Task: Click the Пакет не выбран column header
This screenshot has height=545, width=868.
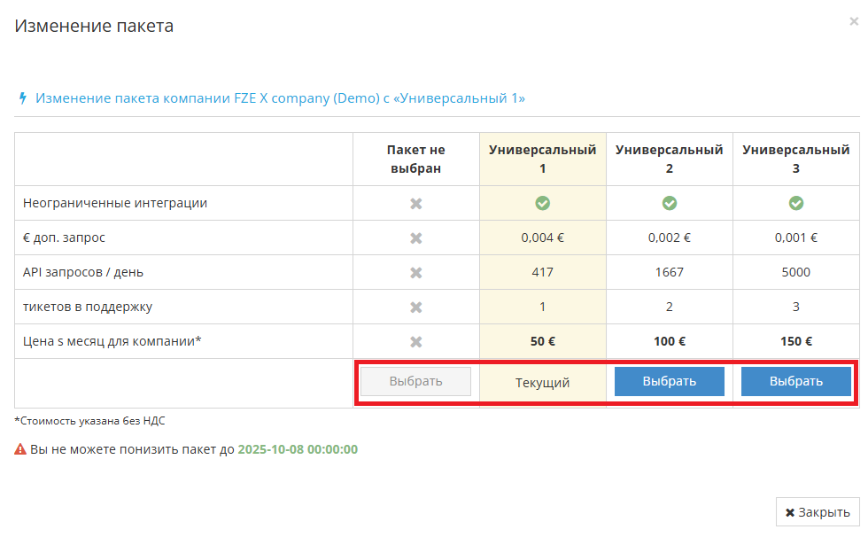Action: 415,159
